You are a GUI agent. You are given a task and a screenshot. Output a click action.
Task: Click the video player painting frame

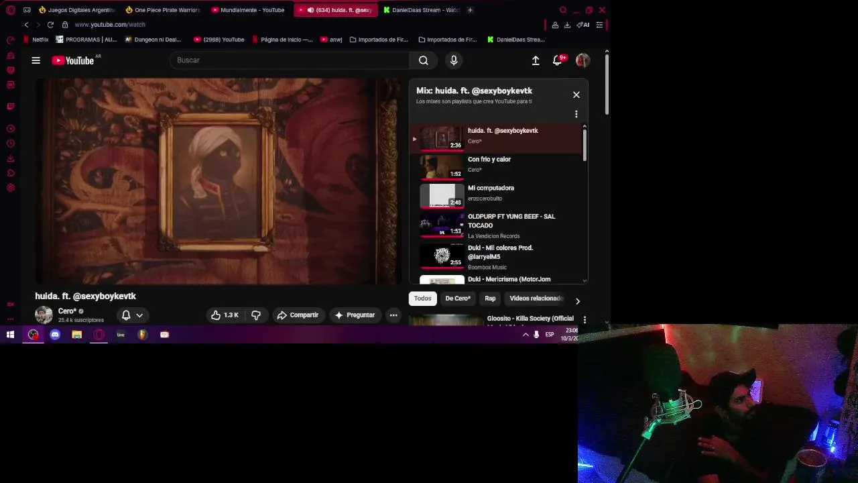pos(218,181)
